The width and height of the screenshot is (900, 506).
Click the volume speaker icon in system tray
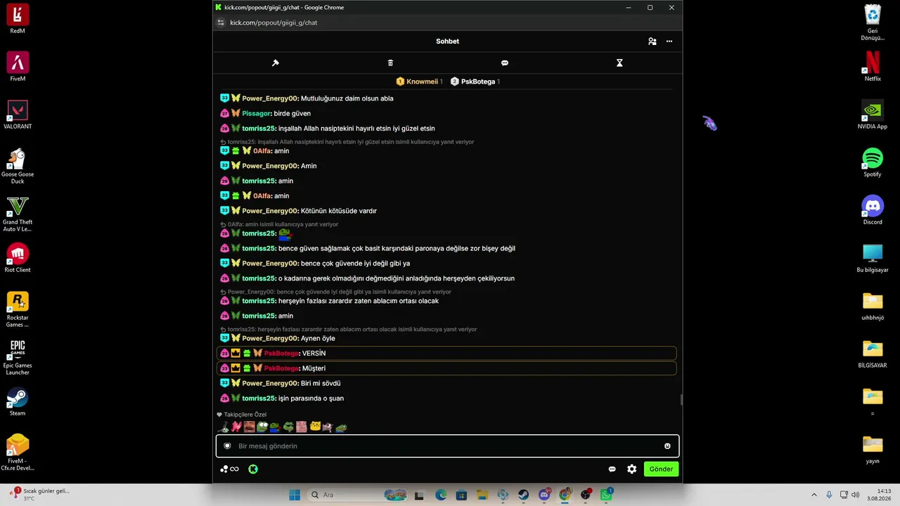coord(856,495)
